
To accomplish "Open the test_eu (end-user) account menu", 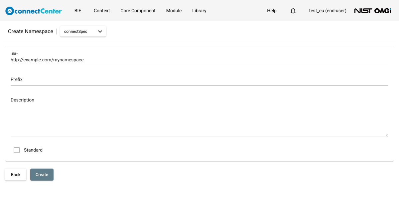I will click(x=328, y=11).
